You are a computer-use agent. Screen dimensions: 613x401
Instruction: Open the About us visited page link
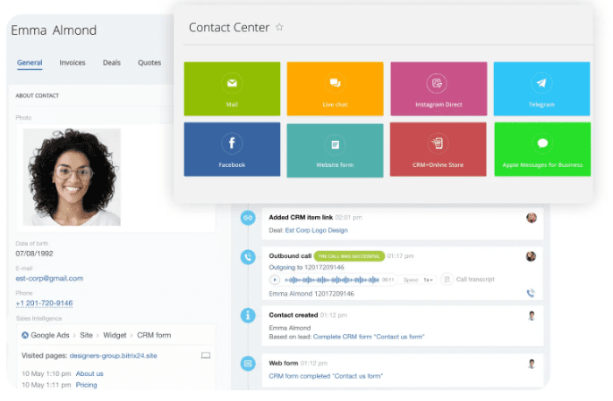tap(89, 373)
